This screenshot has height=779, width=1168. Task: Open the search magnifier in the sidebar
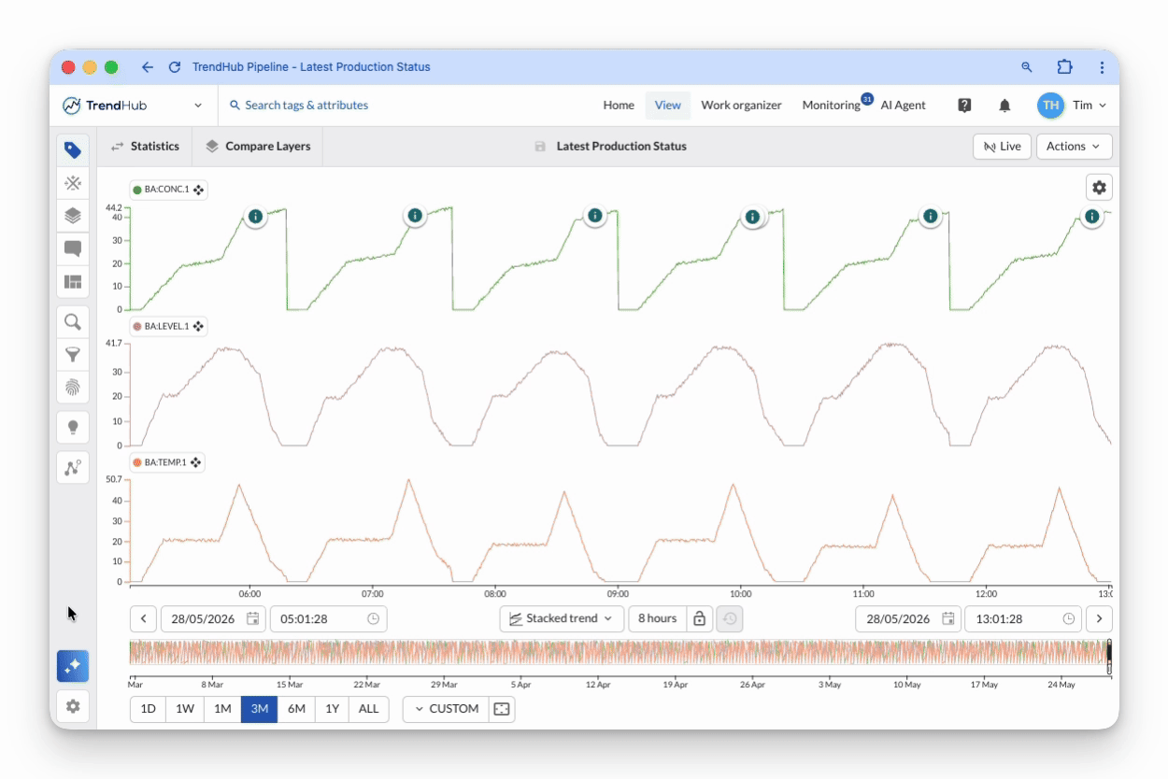click(x=73, y=322)
